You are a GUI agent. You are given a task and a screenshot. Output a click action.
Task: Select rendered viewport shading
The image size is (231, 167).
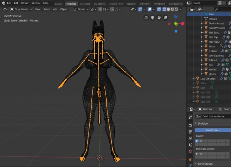coord(176,9)
